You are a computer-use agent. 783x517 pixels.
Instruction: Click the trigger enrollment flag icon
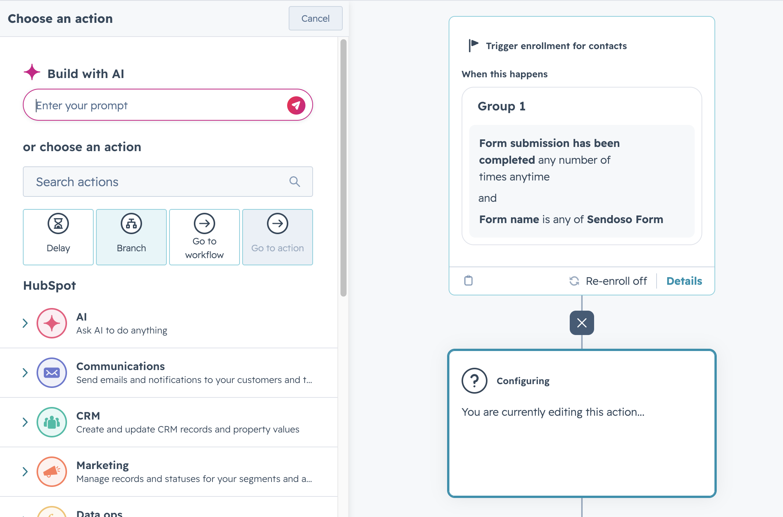click(x=473, y=45)
